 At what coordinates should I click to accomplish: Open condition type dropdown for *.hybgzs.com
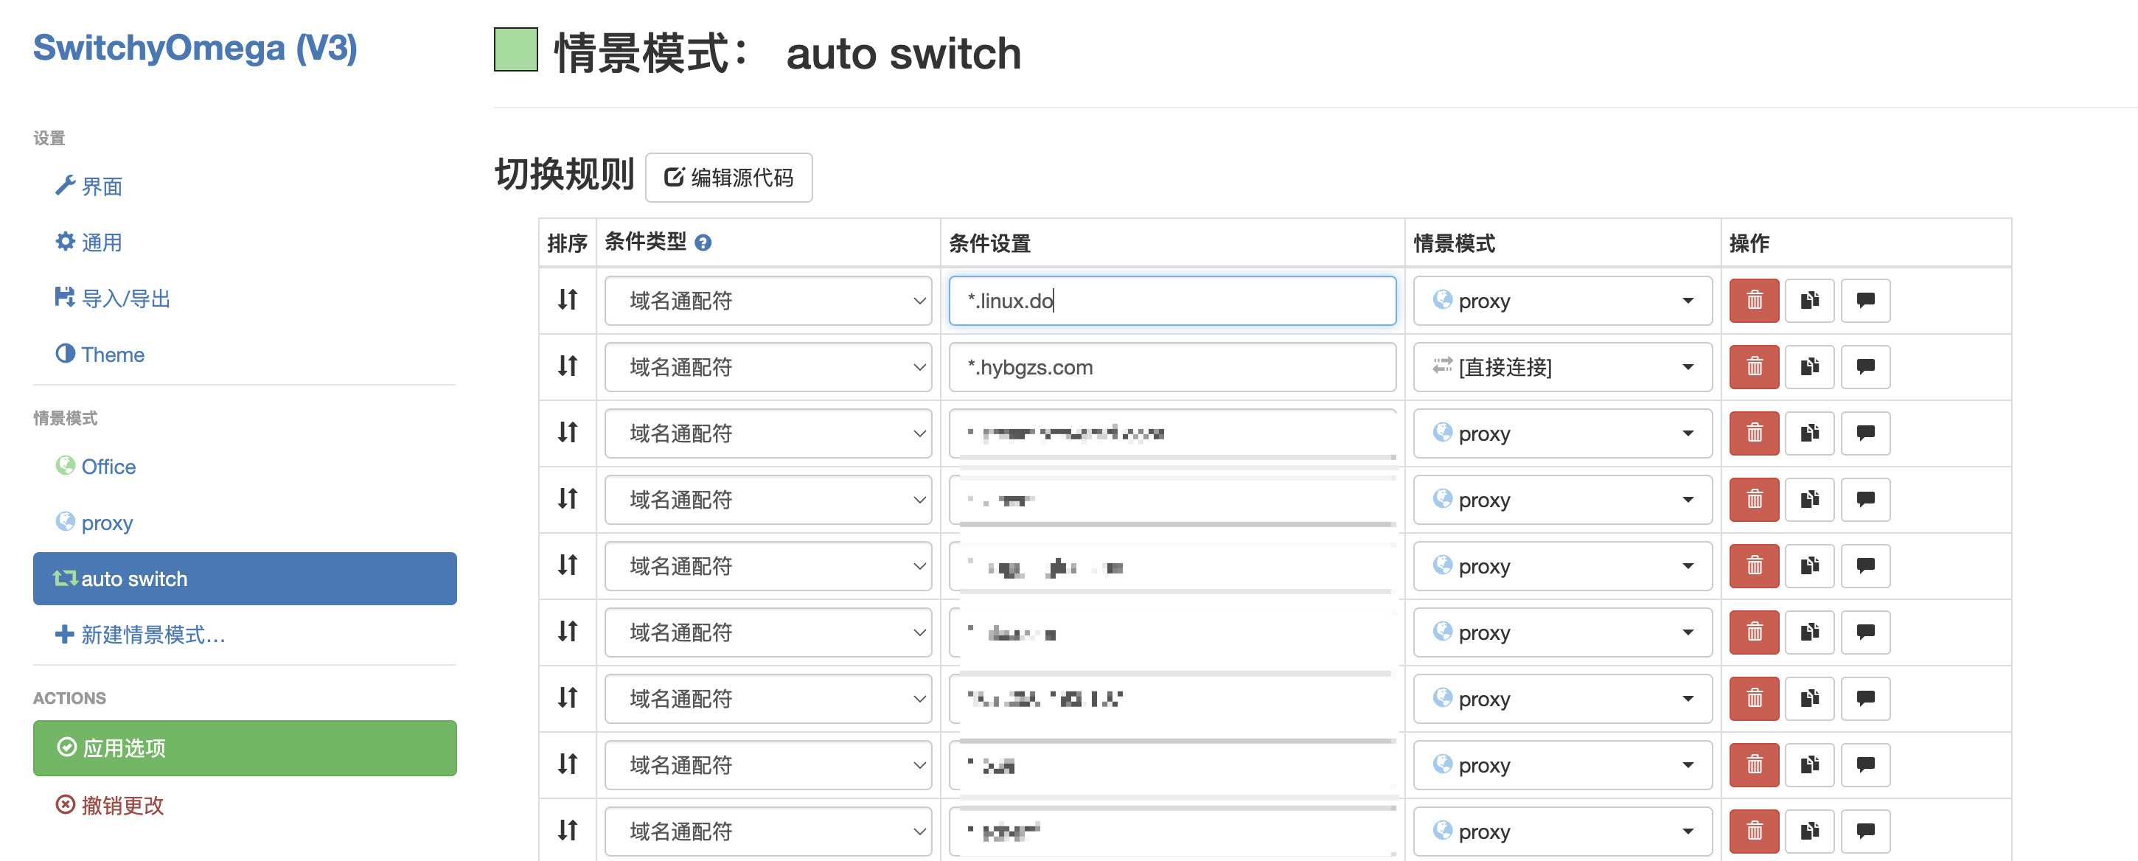pyautogui.click(x=767, y=366)
